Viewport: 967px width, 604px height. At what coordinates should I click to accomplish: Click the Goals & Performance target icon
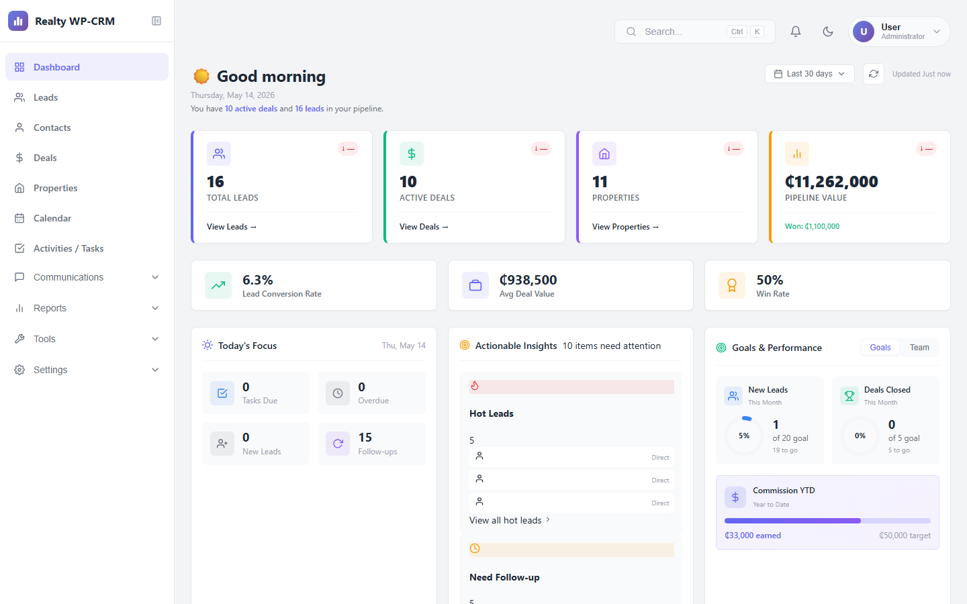point(721,348)
